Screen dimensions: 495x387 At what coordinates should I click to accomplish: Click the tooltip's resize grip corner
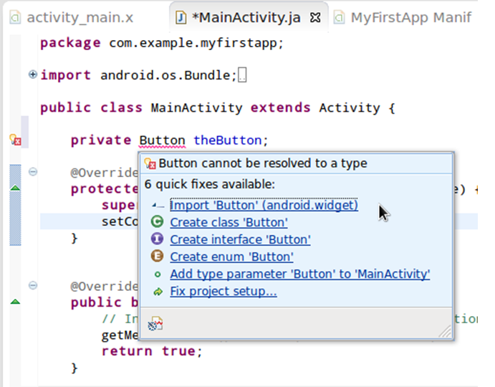click(x=446, y=331)
